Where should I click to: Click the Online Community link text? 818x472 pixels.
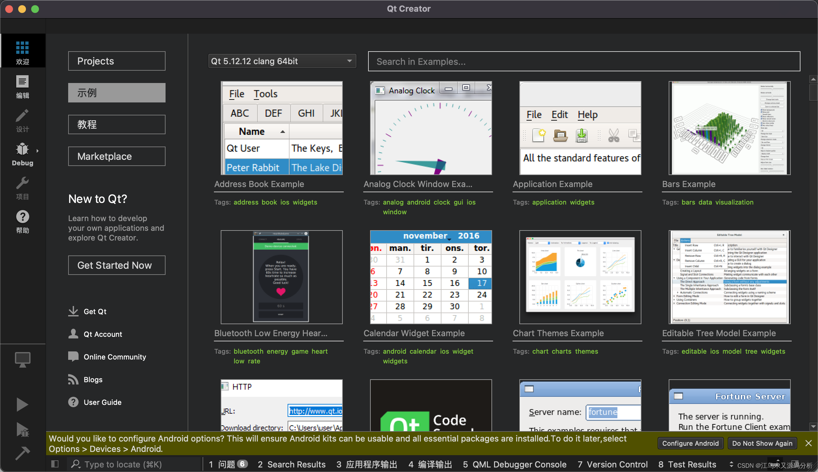coord(115,357)
